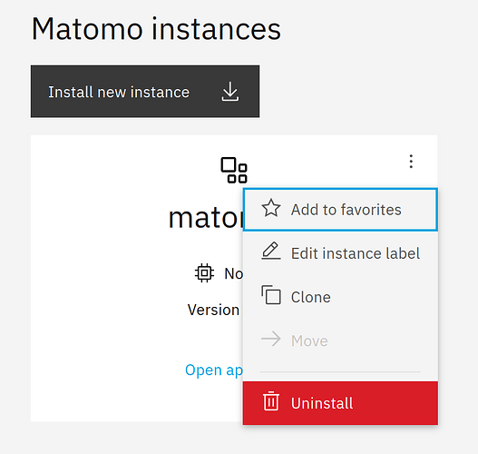Screen dimensions: 478x454
Task: Click the node label beside chip icon
Action: (233, 273)
